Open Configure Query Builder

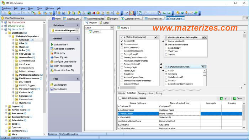pos(65,62)
